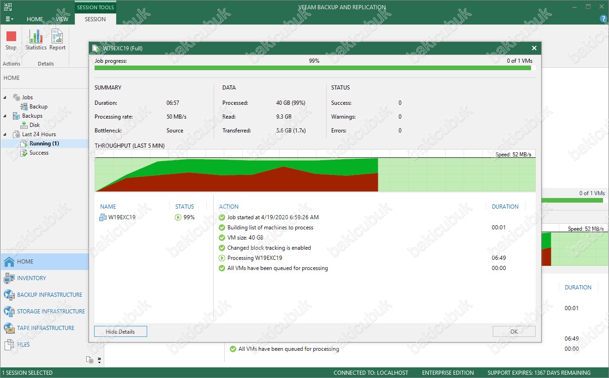Viewport: 609px width, 378px height.
Task: Open the main hamburger menu
Action: pos(9,19)
